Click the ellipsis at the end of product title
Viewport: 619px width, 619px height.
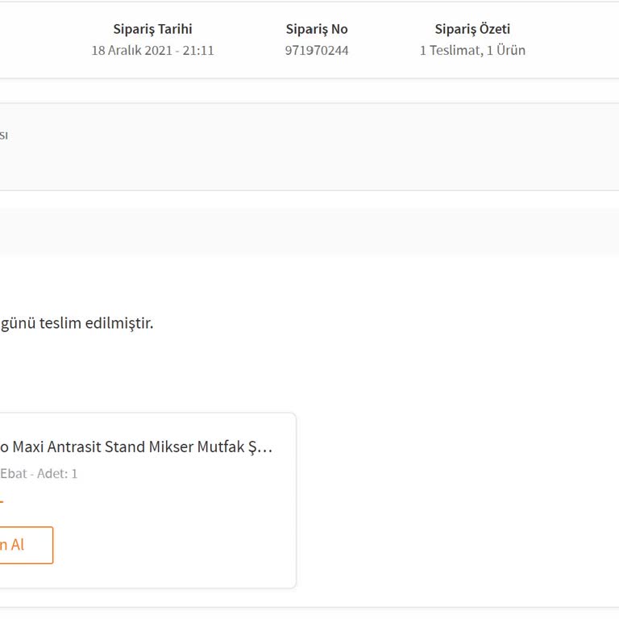pyautogui.click(x=265, y=447)
